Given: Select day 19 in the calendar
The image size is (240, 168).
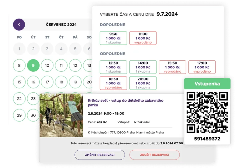Looking at the screenshot, I should pos(75,82).
